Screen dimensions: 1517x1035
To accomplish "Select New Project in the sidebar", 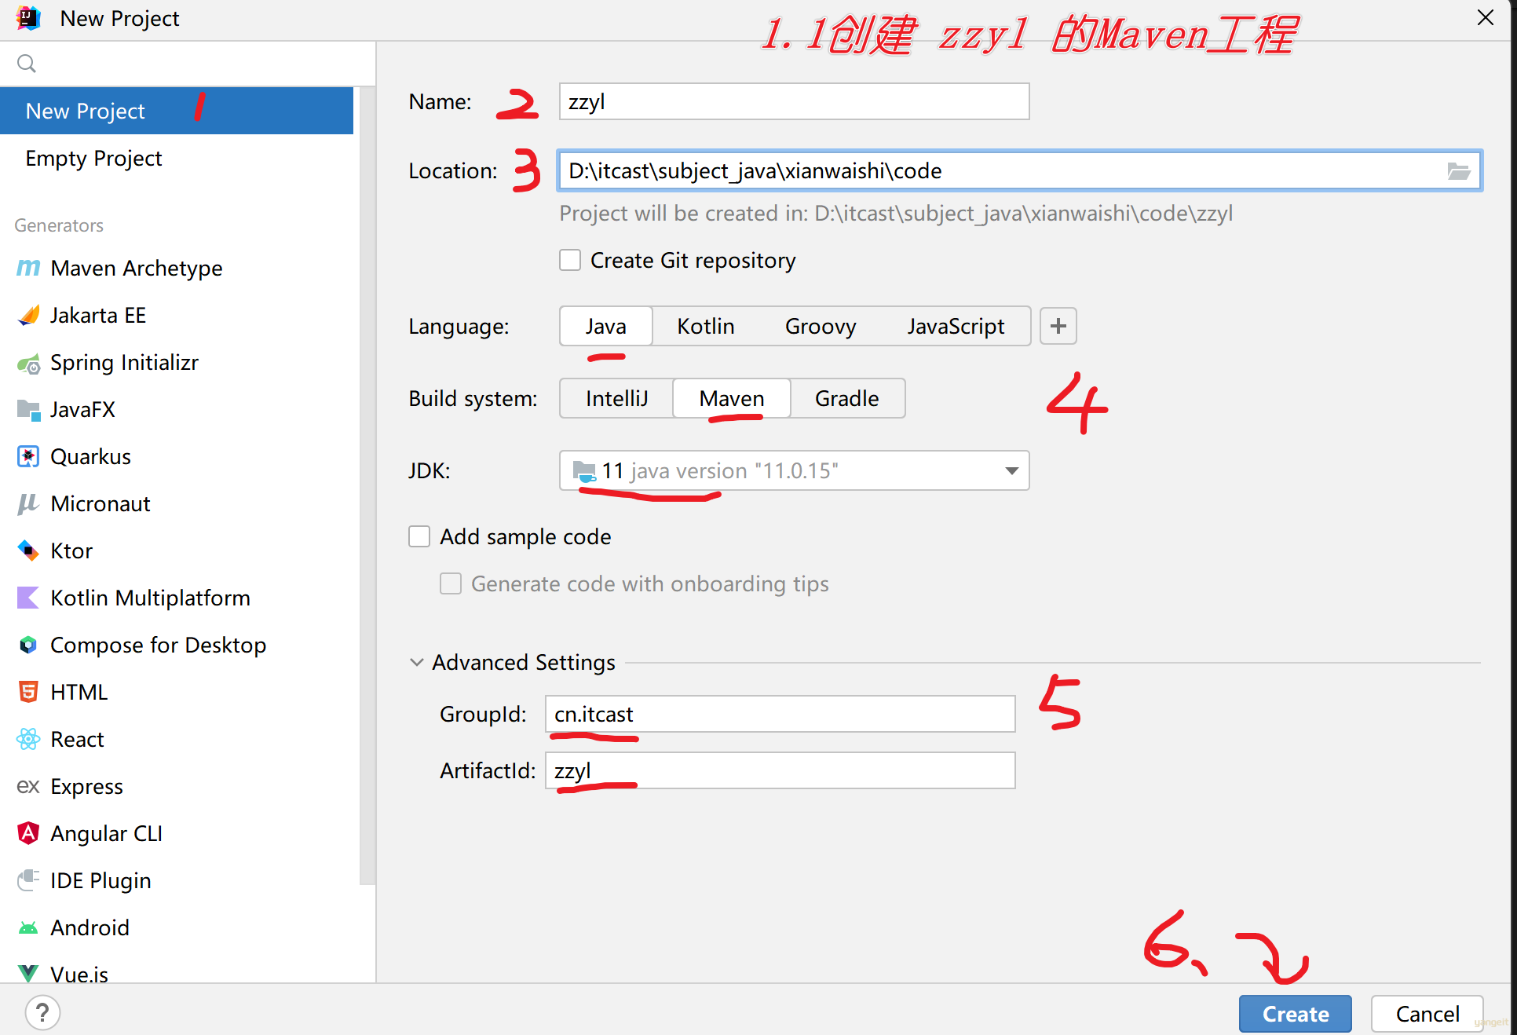I will [177, 111].
